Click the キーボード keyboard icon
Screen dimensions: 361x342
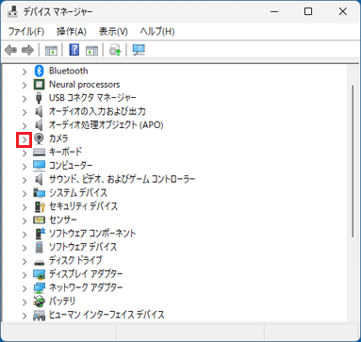(x=39, y=153)
